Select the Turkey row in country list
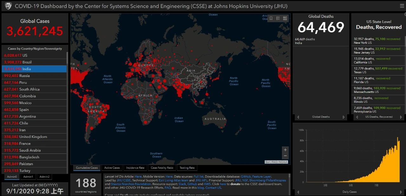This screenshot has width=406, height=196. click(x=34, y=171)
